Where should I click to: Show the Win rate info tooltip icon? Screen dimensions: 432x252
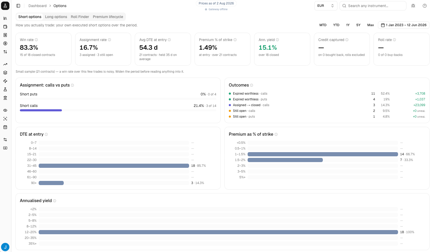coord(36,40)
